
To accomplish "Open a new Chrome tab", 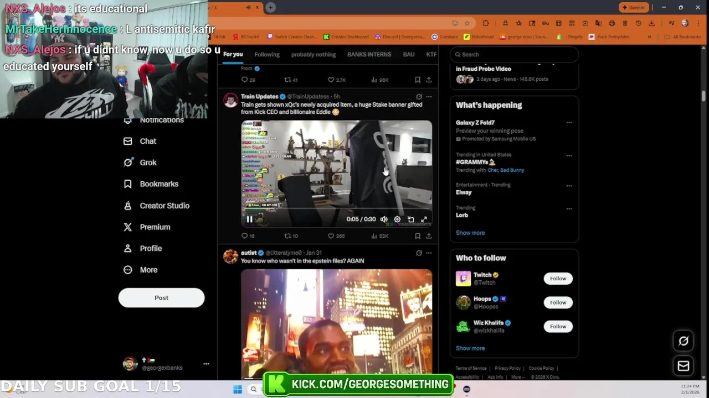I will pyautogui.click(x=270, y=8).
